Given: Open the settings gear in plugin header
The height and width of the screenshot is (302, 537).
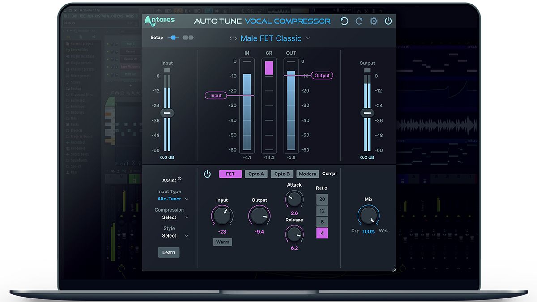Looking at the screenshot, I should pyautogui.click(x=374, y=21).
